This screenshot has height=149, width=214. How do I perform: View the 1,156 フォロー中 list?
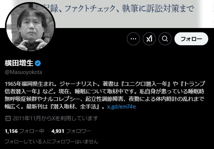(24, 131)
